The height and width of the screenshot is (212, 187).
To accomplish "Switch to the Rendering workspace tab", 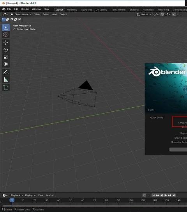I will pos(163,10).
